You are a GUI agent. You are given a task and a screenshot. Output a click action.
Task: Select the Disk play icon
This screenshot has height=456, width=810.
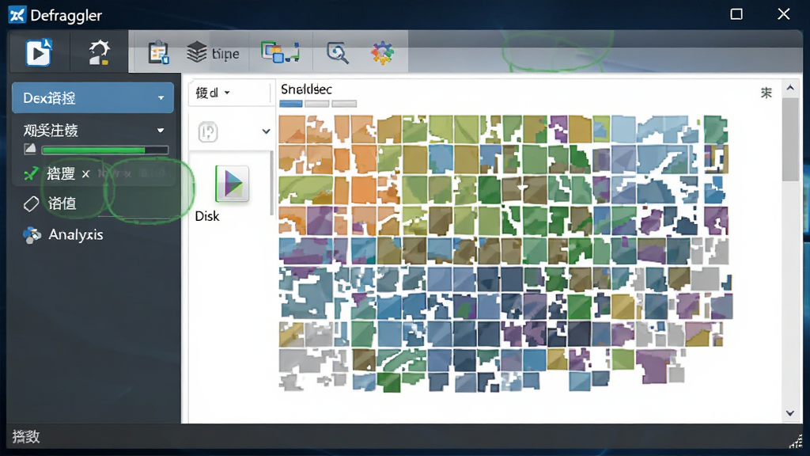(232, 184)
